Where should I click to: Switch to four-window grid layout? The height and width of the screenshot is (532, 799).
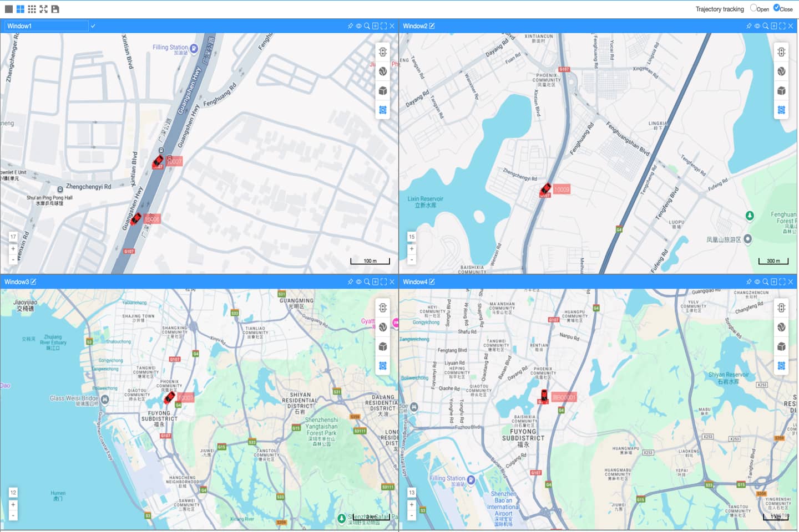click(x=21, y=9)
